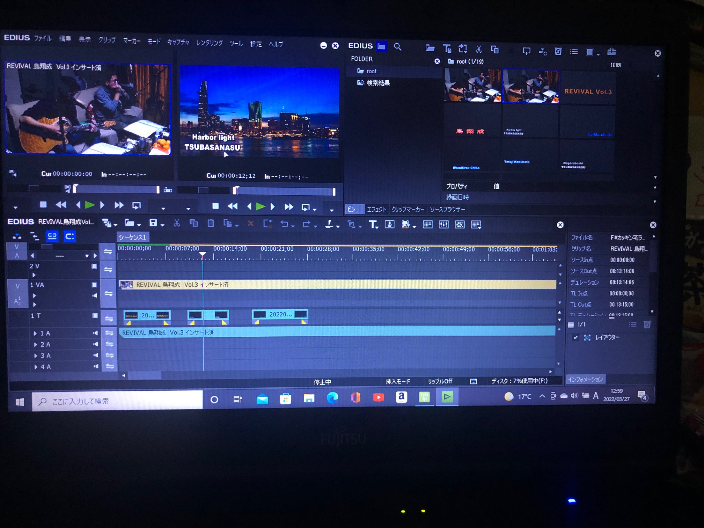Open the save project dropdown arrow
This screenshot has width=704, height=528.
[x=163, y=225]
